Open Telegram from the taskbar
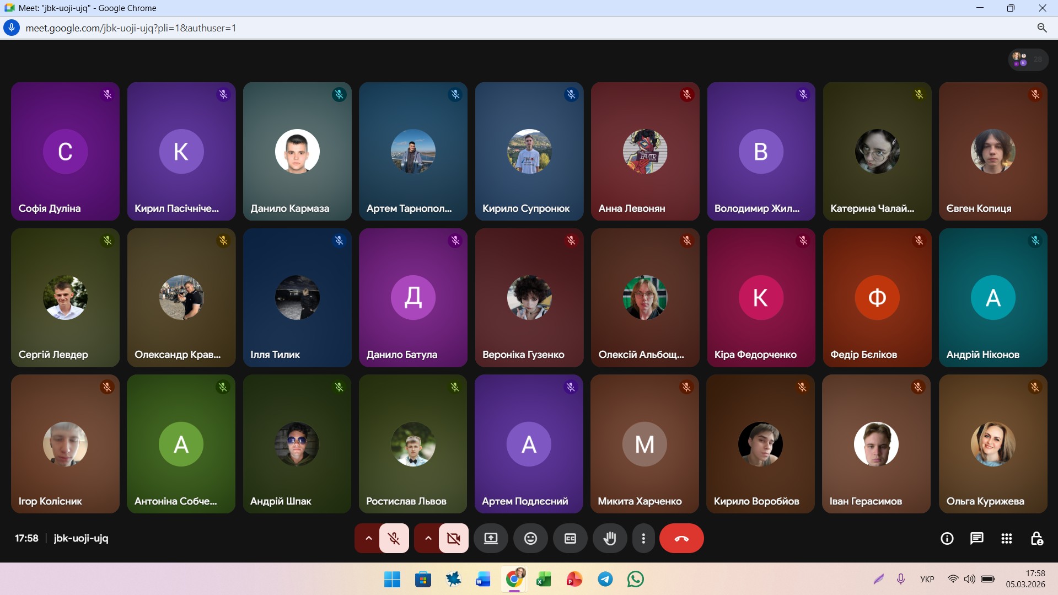This screenshot has height=595, width=1058. click(605, 579)
